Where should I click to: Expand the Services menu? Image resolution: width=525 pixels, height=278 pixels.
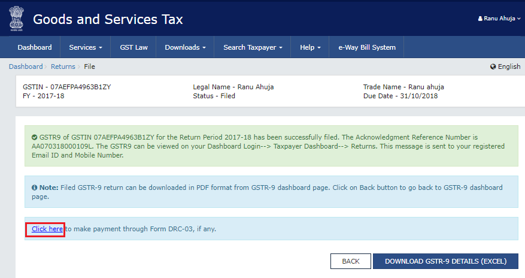tap(86, 47)
